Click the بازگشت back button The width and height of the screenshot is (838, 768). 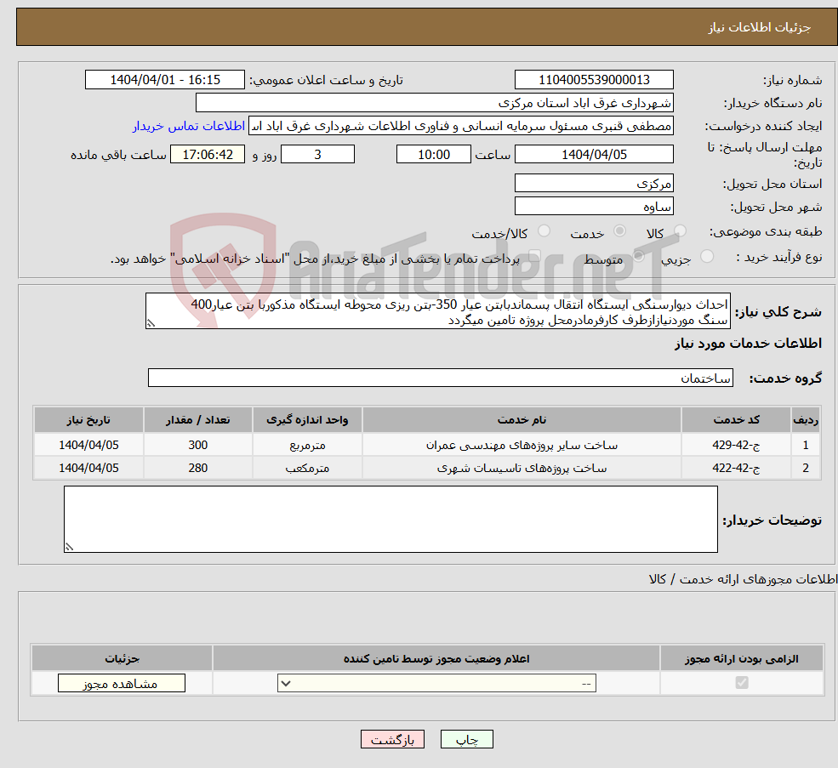click(392, 739)
